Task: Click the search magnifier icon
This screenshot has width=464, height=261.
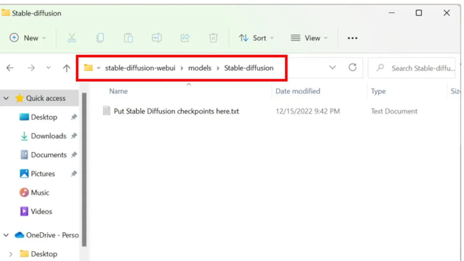Action: point(380,68)
